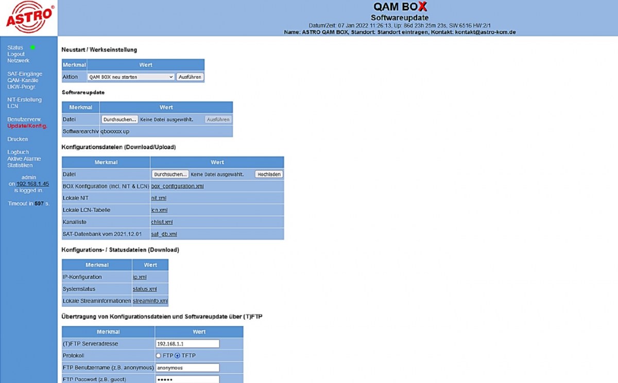618x383 pixels.
Task: Click the 'Lokale Streaminformationen' row label
Action: [97, 301]
